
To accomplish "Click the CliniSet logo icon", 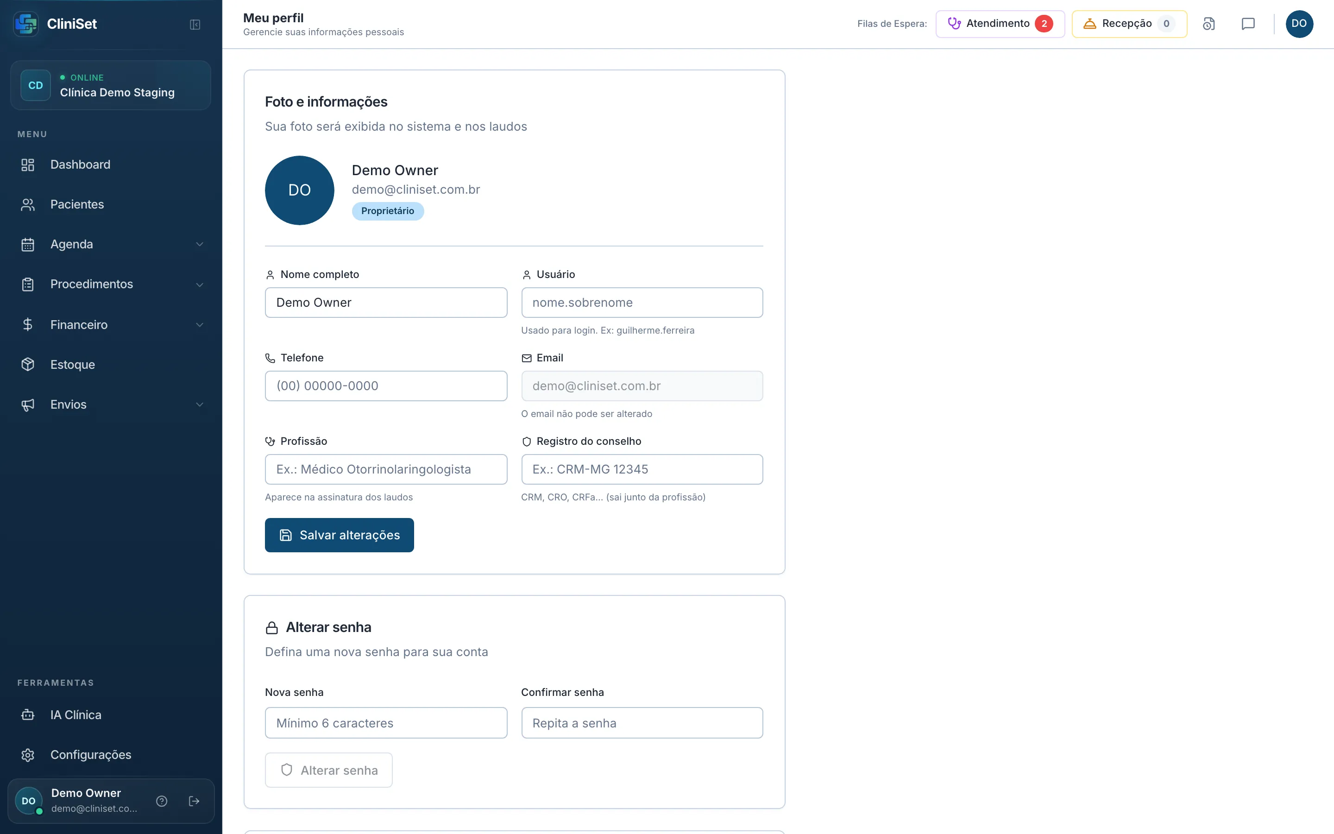I will (26, 24).
